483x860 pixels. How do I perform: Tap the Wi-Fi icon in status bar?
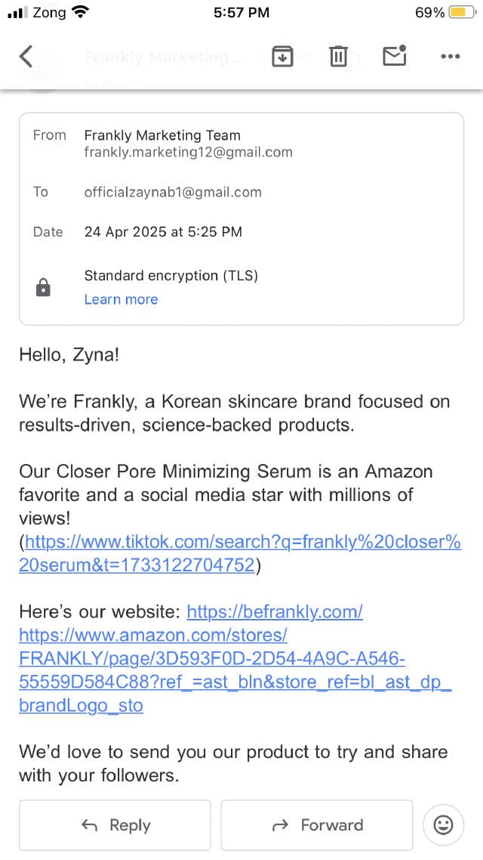pos(79,12)
